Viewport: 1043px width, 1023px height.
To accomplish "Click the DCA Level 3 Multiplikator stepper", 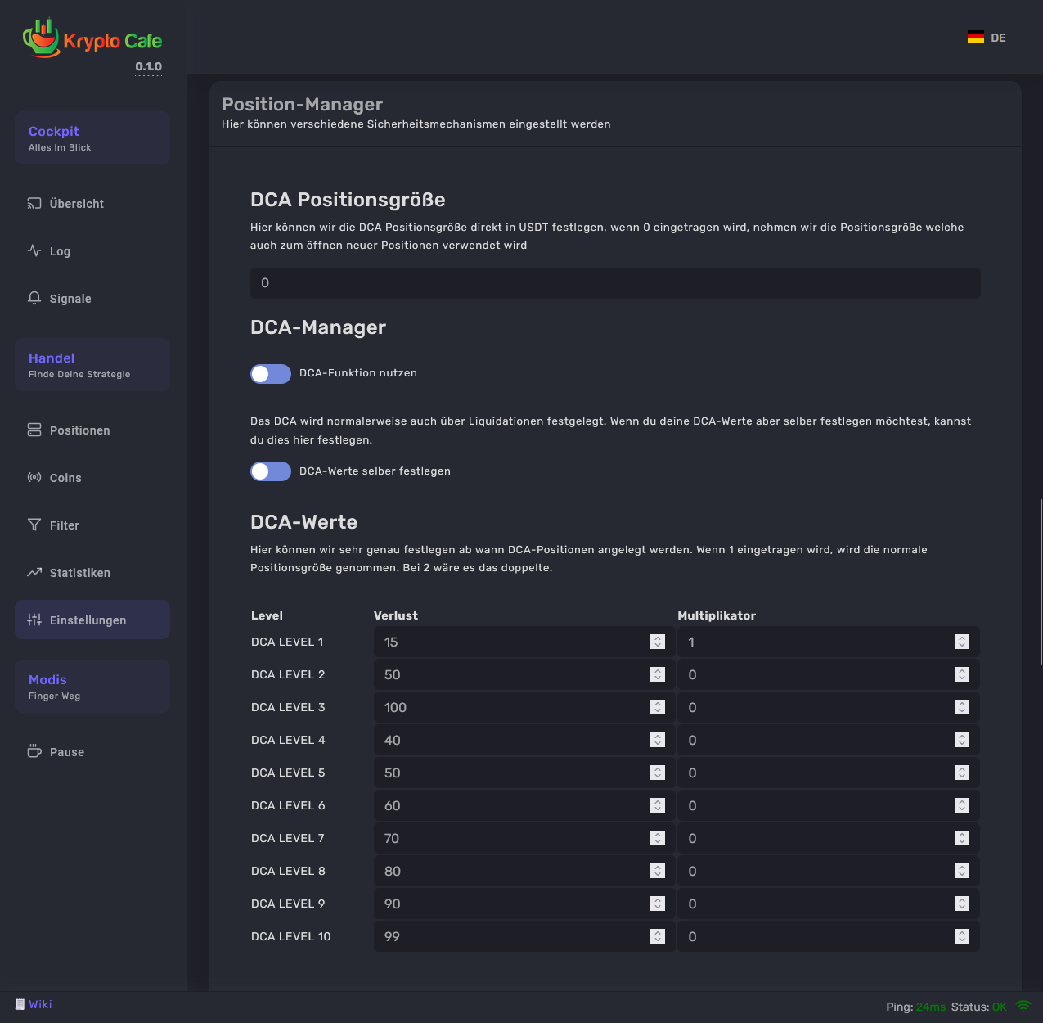I will [962, 707].
